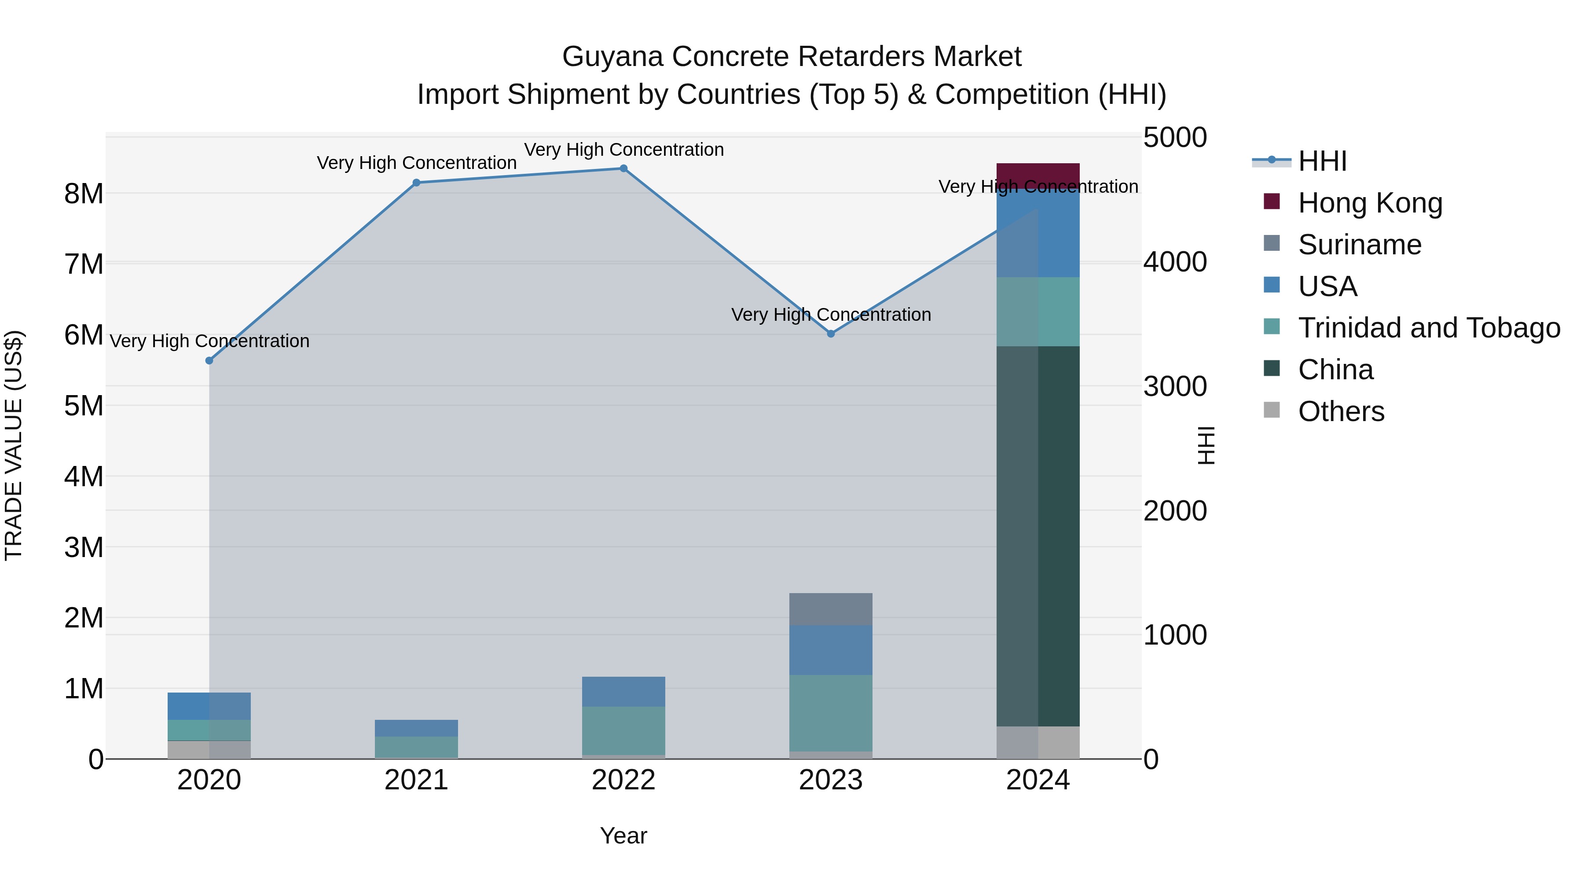Click the USA segment in 2023 bar

(831, 650)
